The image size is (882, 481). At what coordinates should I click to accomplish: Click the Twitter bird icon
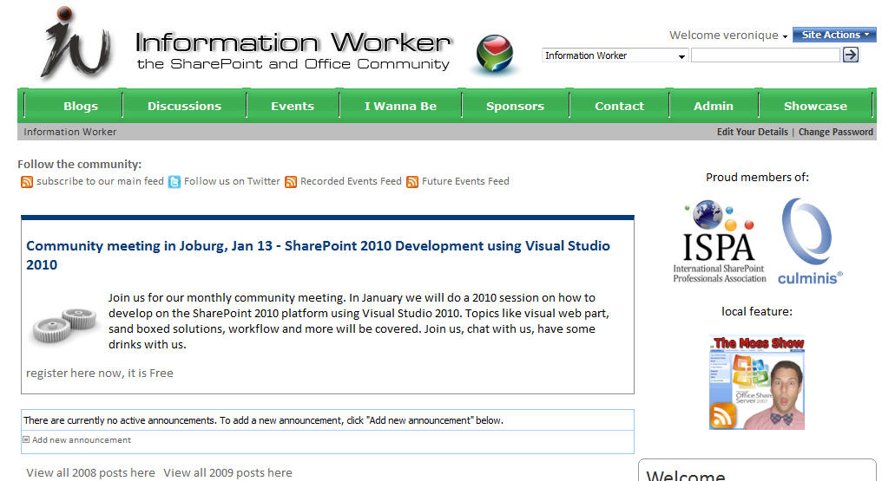point(174,182)
